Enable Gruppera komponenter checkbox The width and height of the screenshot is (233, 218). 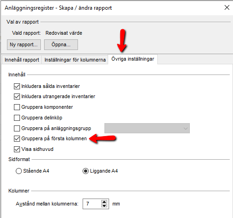click(x=17, y=107)
